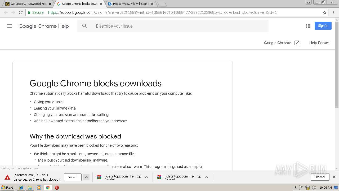
Task: Click the network tray icon
Action: click(307, 188)
